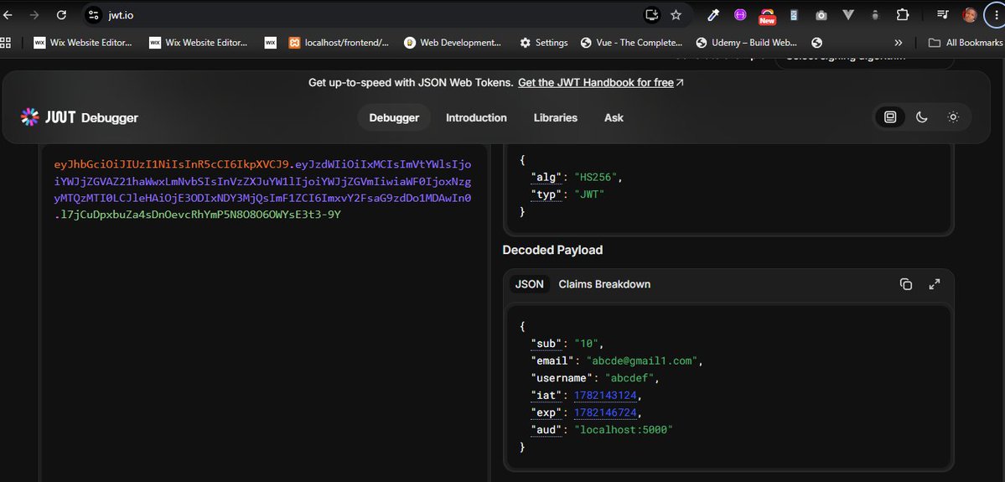Click the exp value 1782146724

coord(606,412)
